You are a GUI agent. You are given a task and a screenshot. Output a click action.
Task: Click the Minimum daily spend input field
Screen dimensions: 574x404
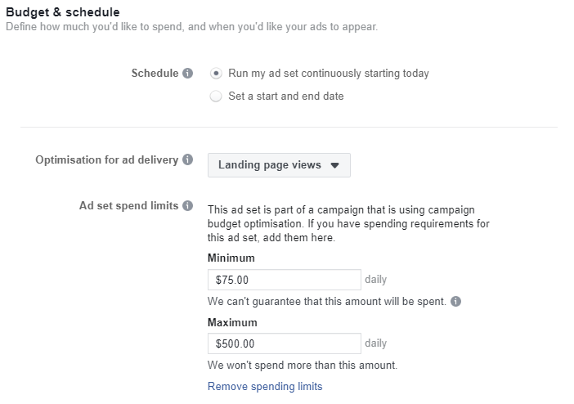pyautogui.click(x=284, y=280)
